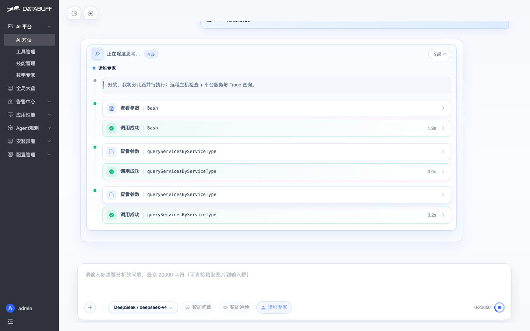Focus the question input text area
The height and width of the screenshot is (331, 530).
pos(294,281)
